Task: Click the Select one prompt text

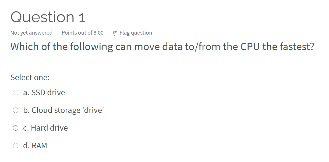Action: click(x=30, y=77)
